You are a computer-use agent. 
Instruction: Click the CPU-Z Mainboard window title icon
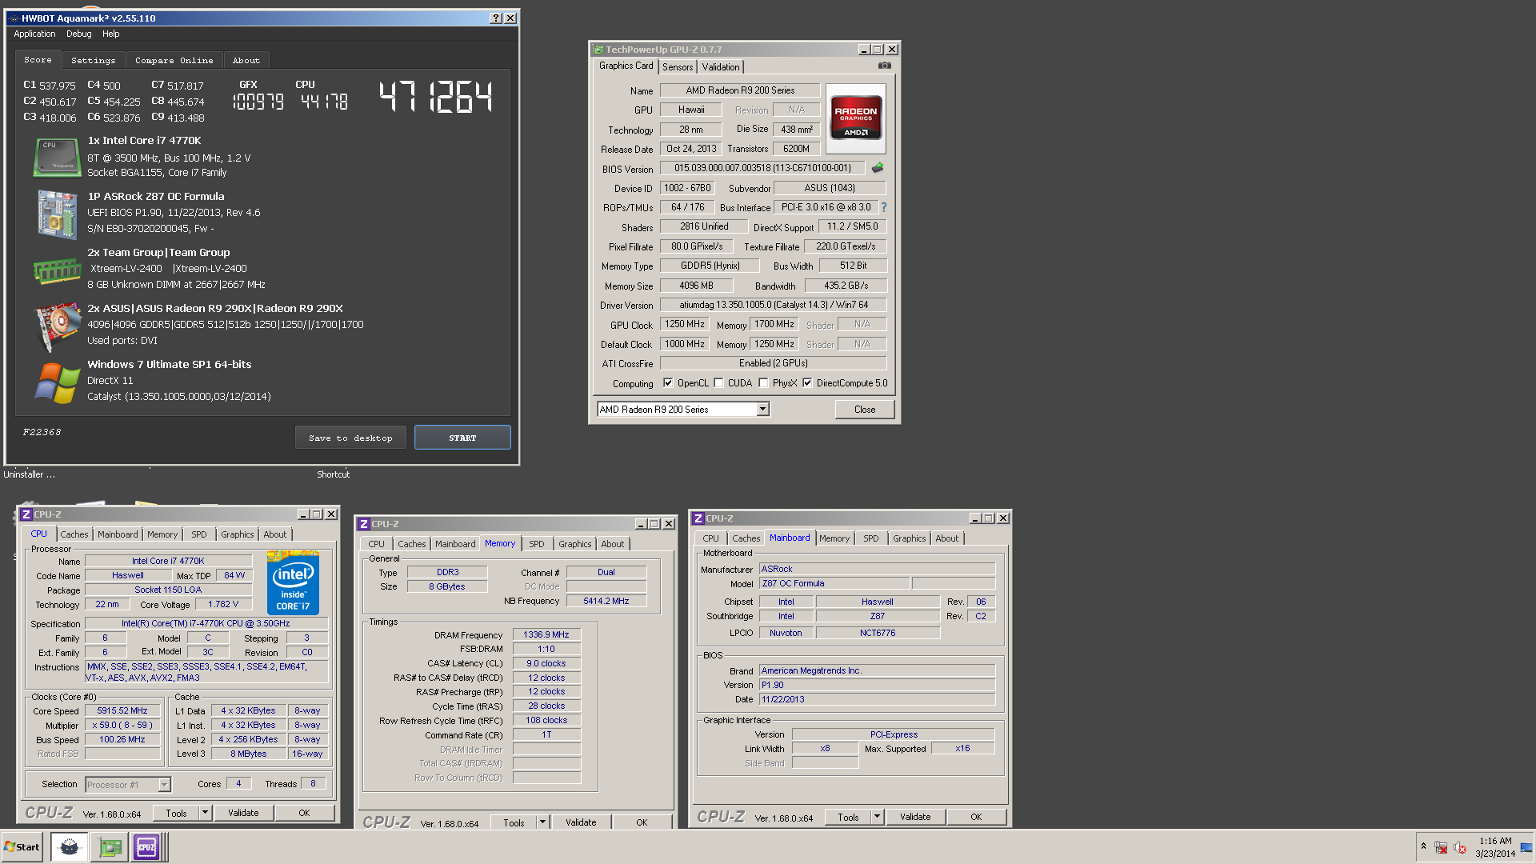coord(698,518)
